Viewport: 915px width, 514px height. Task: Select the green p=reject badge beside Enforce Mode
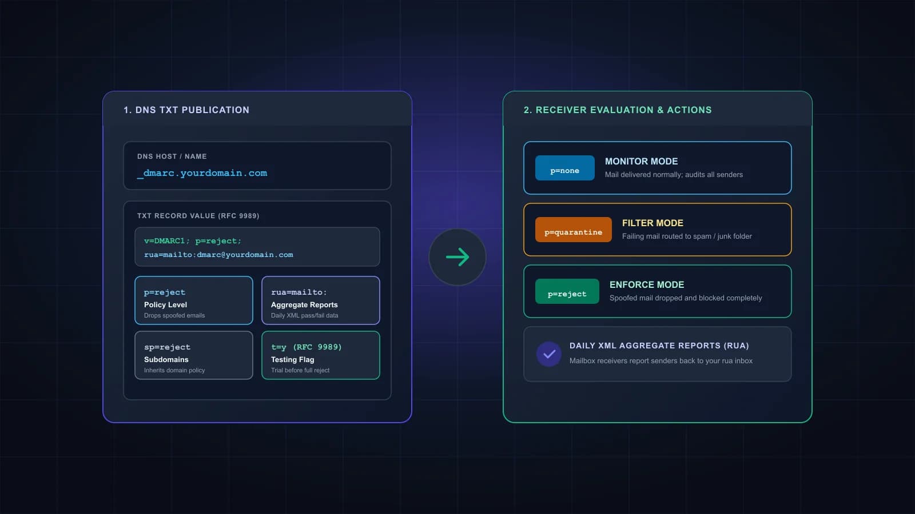tap(567, 291)
